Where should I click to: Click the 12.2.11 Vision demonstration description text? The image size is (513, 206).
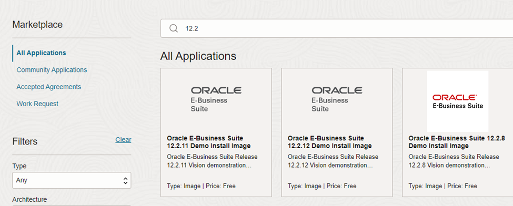tap(212, 161)
